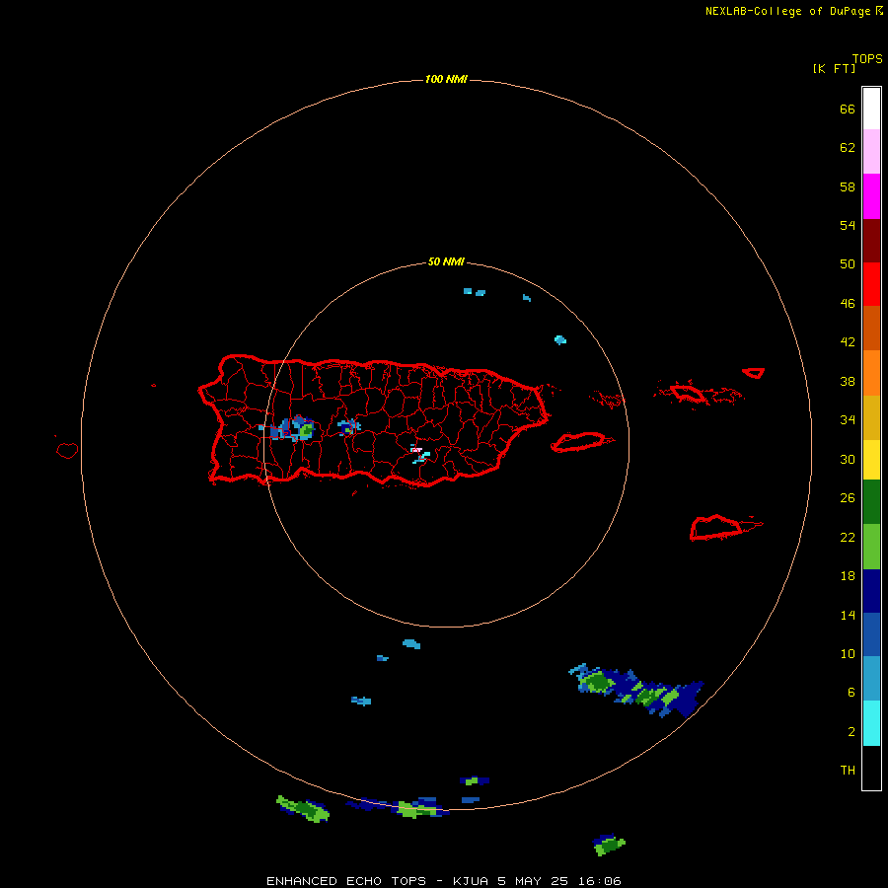The image size is (888, 888).
Task: Click the "18" legend value
Action: 848,576
